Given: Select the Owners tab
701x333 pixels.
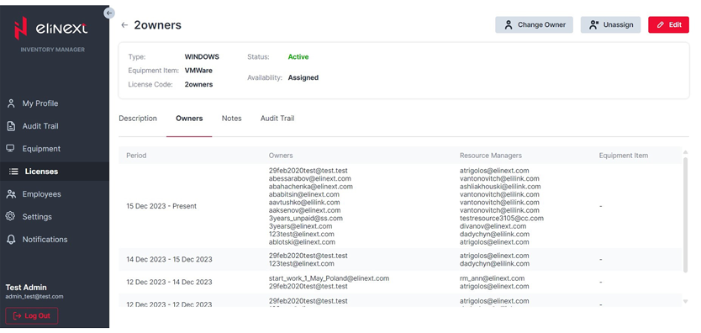Looking at the screenshot, I should click(189, 119).
